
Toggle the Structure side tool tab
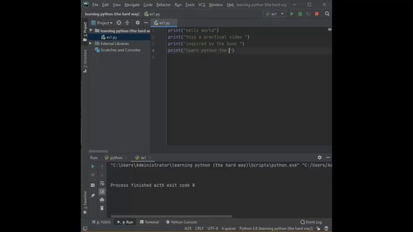pos(85,61)
